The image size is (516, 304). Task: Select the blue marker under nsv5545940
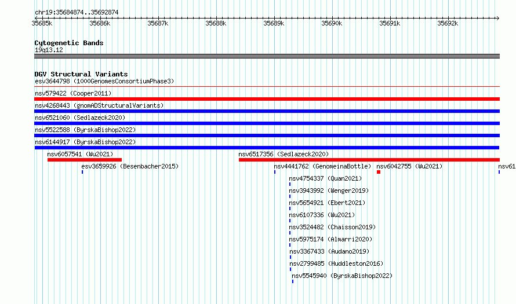point(293,281)
